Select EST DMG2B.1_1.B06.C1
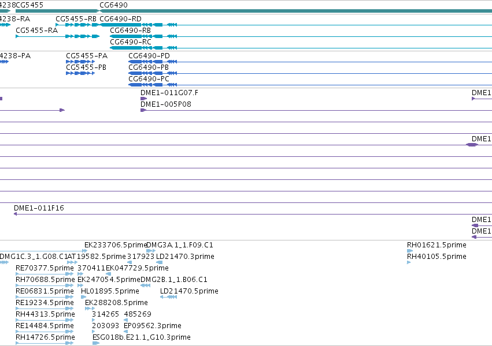Image resolution: width=492 pixels, height=346 pixels. (x=145, y=285)
